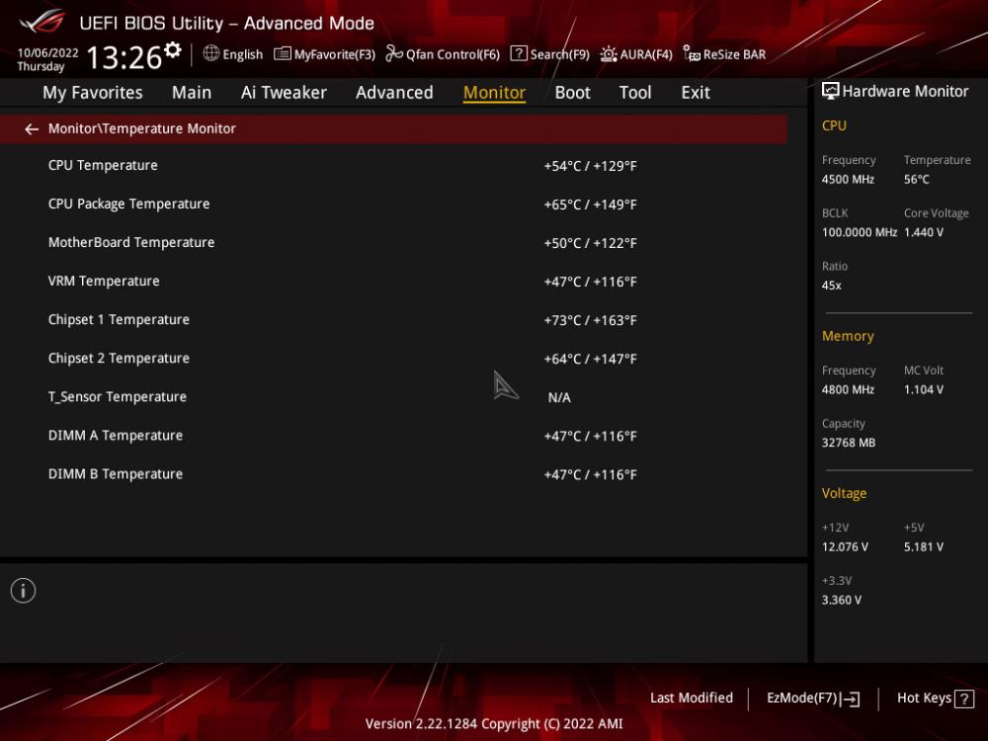Image resolution: width=988 pixels, height=741 pixels.
Task: Click the +73°C / +163°F value
Action: coord(591,321)
